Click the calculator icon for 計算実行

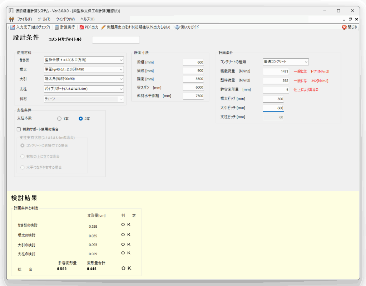57,27
